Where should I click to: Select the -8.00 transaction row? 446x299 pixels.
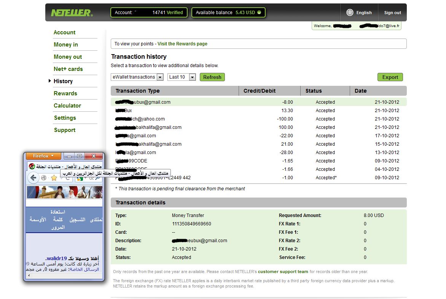258,102
